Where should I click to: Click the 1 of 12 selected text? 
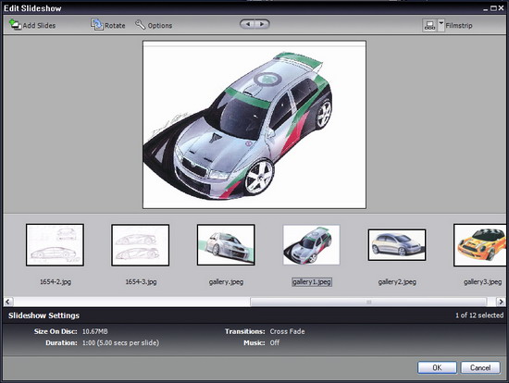(x=479, y=315)
